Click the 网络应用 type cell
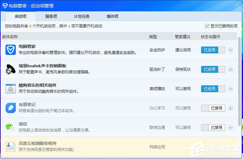Viewport: 243px width, 159px height. pos(157,147)
